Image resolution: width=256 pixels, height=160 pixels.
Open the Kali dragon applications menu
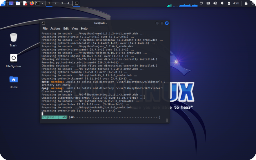pos(3,3)
